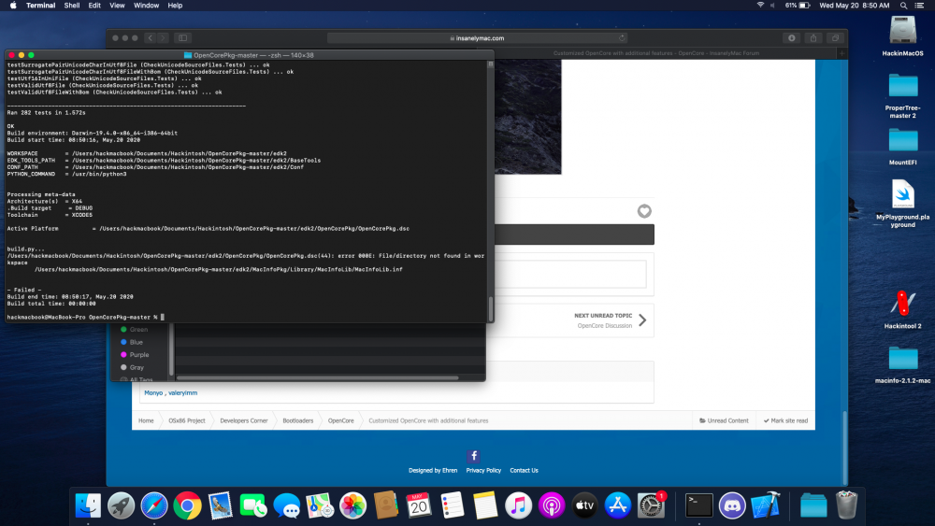This screenshot has width=935, height=526.
Task: Open Notes from the dock
Action: 485,505
